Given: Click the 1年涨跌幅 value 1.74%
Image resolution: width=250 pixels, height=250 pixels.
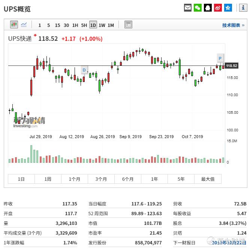Looking at the screenshot, I should tap(70, 243).
